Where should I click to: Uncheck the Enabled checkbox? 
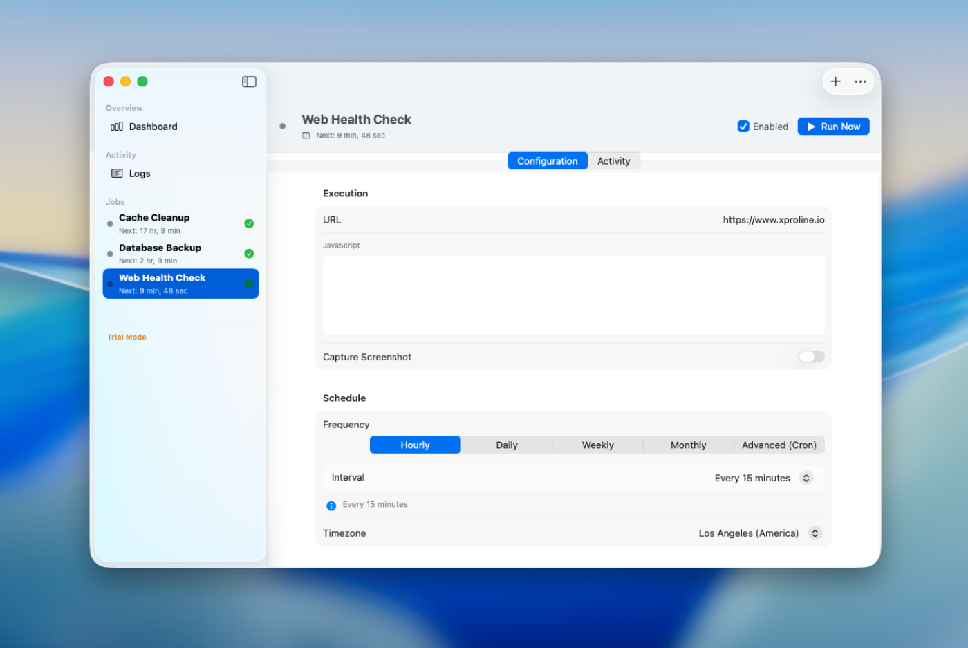(743, 127)
